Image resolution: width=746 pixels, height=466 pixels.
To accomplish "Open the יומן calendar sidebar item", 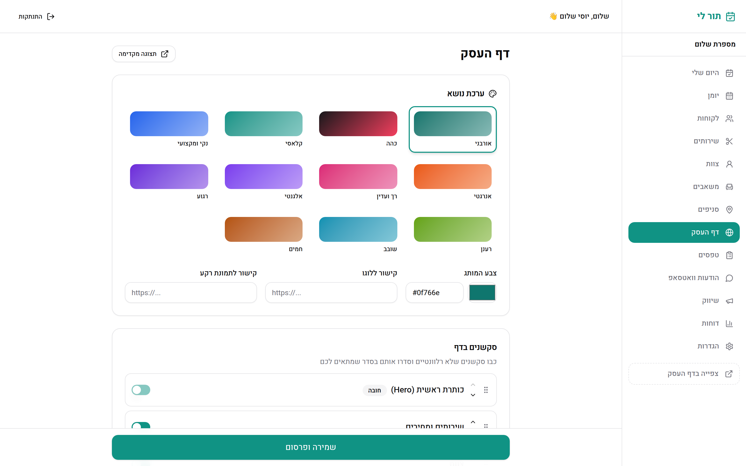I will pyautogui.click(x=684, y=96).
